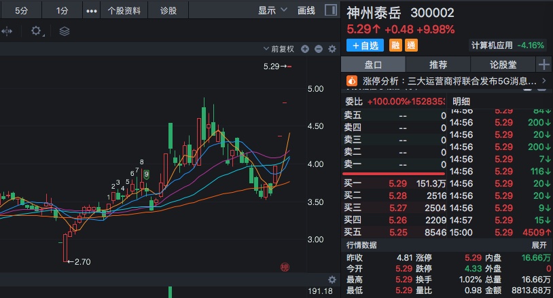Select the 买二 row price 5.28

coord(397,196)
